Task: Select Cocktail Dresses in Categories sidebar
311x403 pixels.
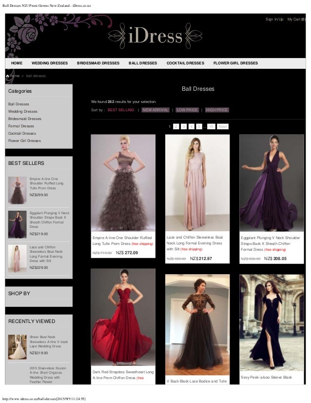Action: 22,133
